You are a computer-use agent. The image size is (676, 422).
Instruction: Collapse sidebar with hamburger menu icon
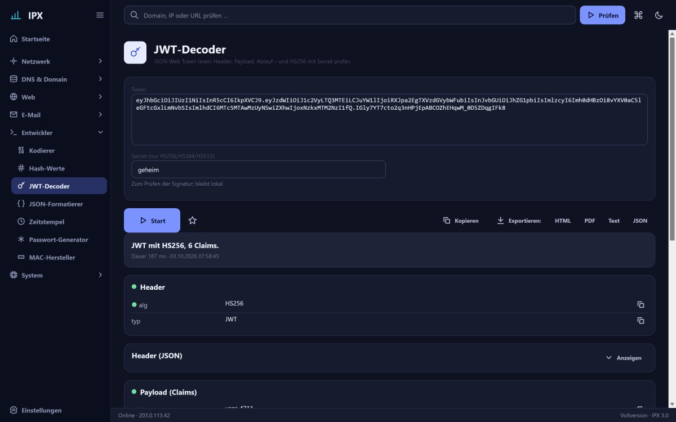tap(100, 15)
